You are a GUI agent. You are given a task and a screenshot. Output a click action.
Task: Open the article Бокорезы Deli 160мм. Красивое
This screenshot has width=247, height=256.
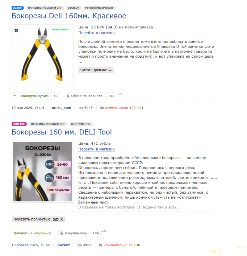coord(69,16)
